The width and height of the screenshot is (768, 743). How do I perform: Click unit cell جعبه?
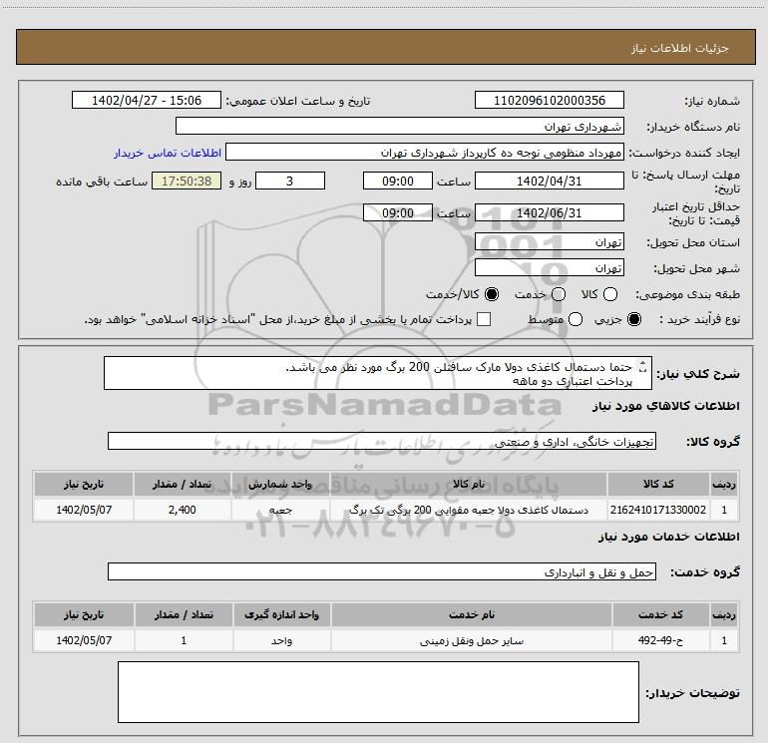[280, 510]
